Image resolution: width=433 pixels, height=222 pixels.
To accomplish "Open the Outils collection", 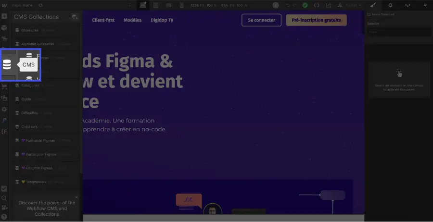I will pos(46,99).
